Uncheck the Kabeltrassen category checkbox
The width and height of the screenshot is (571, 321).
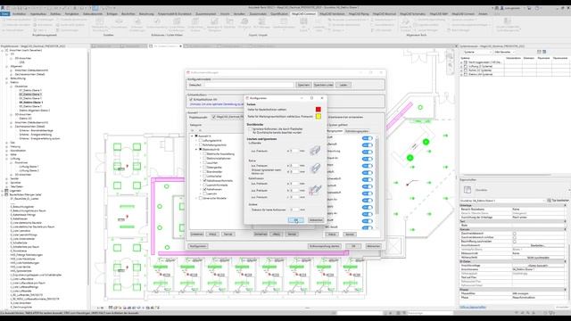coord(205,189)
